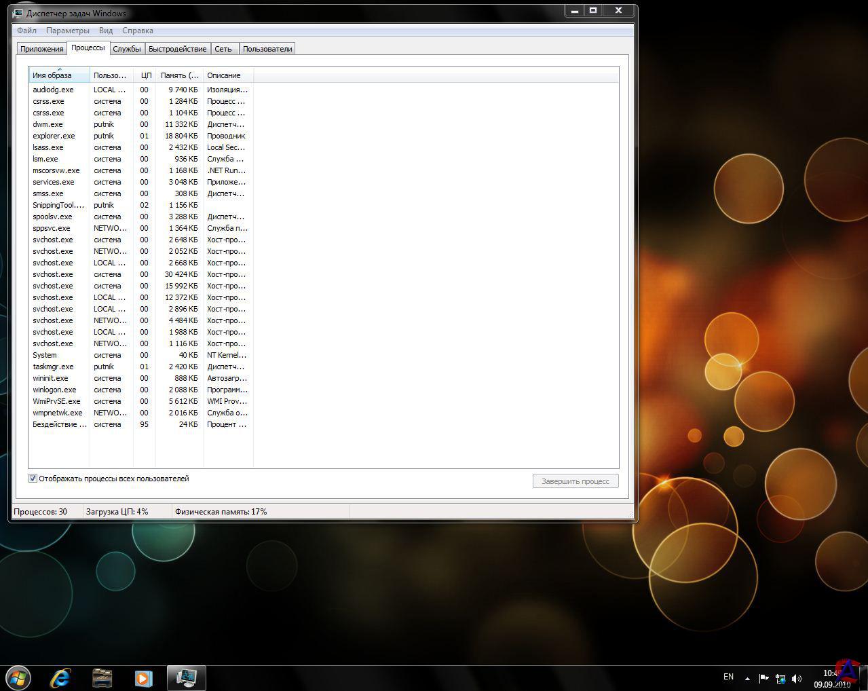Viewport: 868px width, 691px height.
Task: Launch Internet Explorer from the taskbar
Action: click(x=61, y=677)
